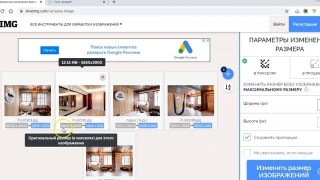Open the colorful round extension icon
The height and width of the screenshot is (180, 320).
[x=305, y=11]
